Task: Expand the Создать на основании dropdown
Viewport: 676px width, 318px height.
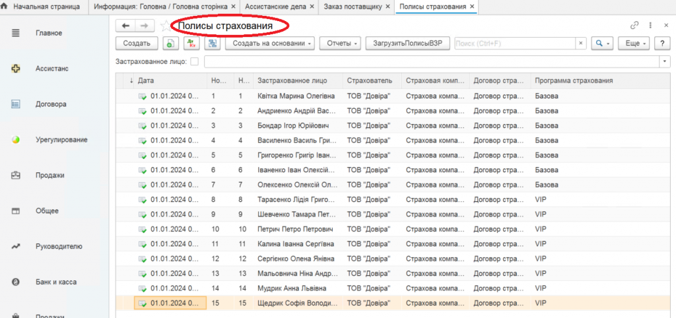Action: pos(270,44)
